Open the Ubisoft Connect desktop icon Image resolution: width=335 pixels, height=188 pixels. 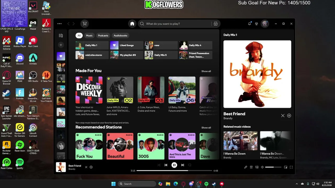(33, 130)
